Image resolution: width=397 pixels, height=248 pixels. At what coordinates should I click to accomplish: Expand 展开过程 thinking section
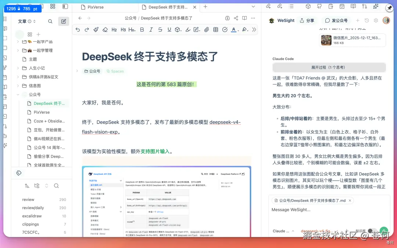point(329,67)
